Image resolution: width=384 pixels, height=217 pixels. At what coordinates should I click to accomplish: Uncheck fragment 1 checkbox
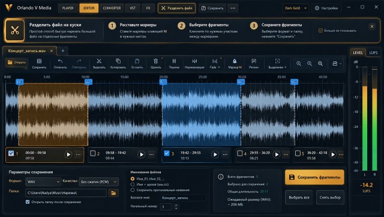click(11, 153)
